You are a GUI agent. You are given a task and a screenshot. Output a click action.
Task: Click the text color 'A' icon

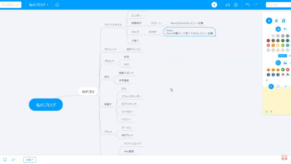click(278, 29)
